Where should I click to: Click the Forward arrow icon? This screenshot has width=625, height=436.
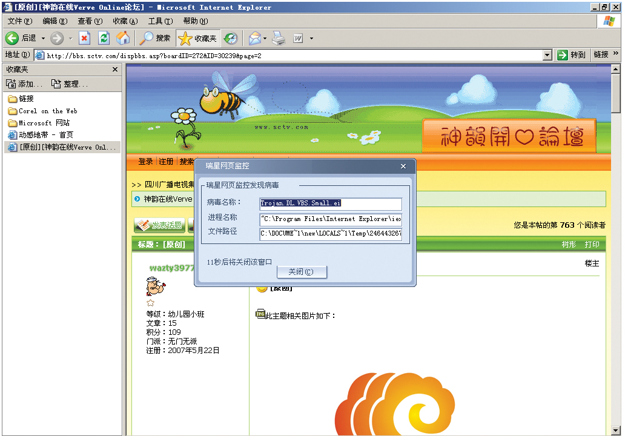56,38
